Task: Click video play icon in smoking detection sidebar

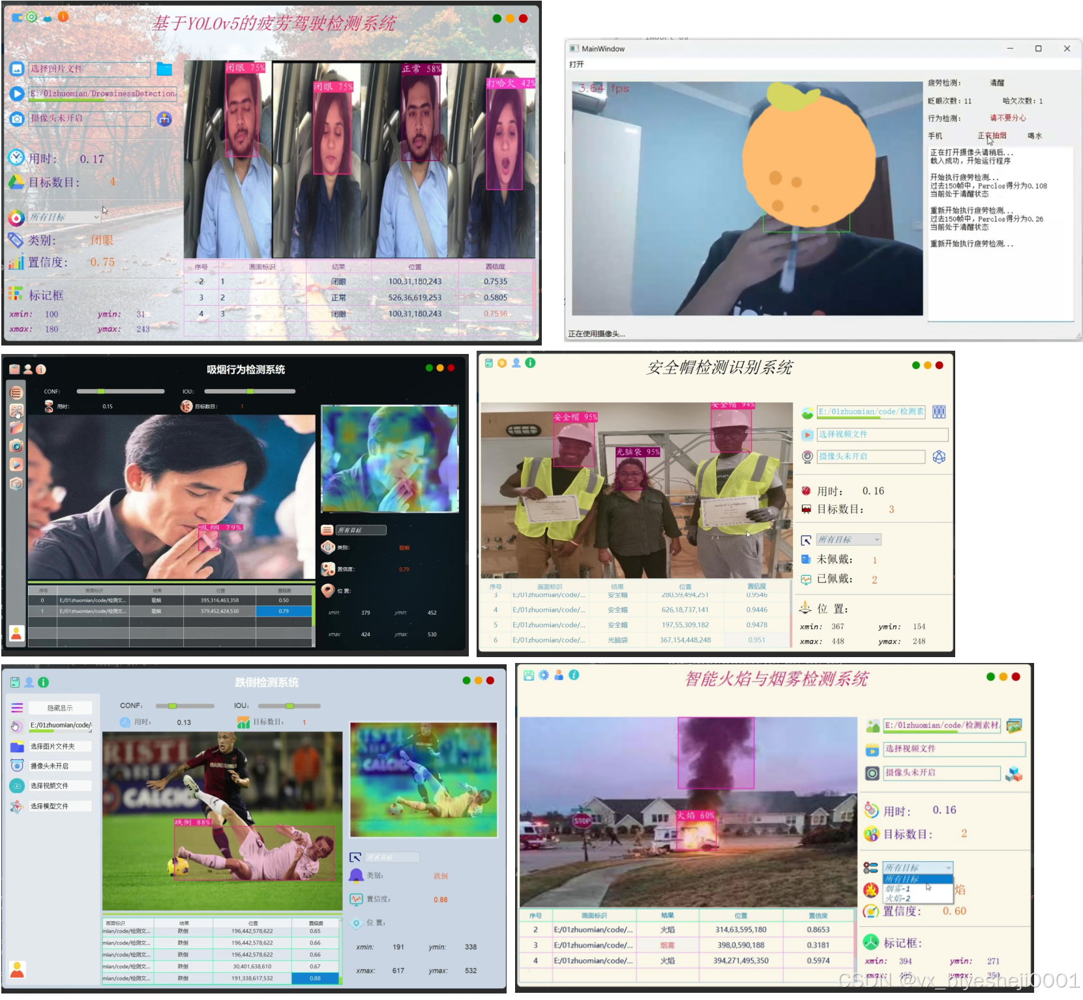Action: click(x=16, y=464)
